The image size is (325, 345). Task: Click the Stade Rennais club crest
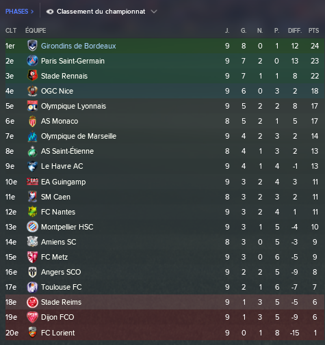coord(32,76)
